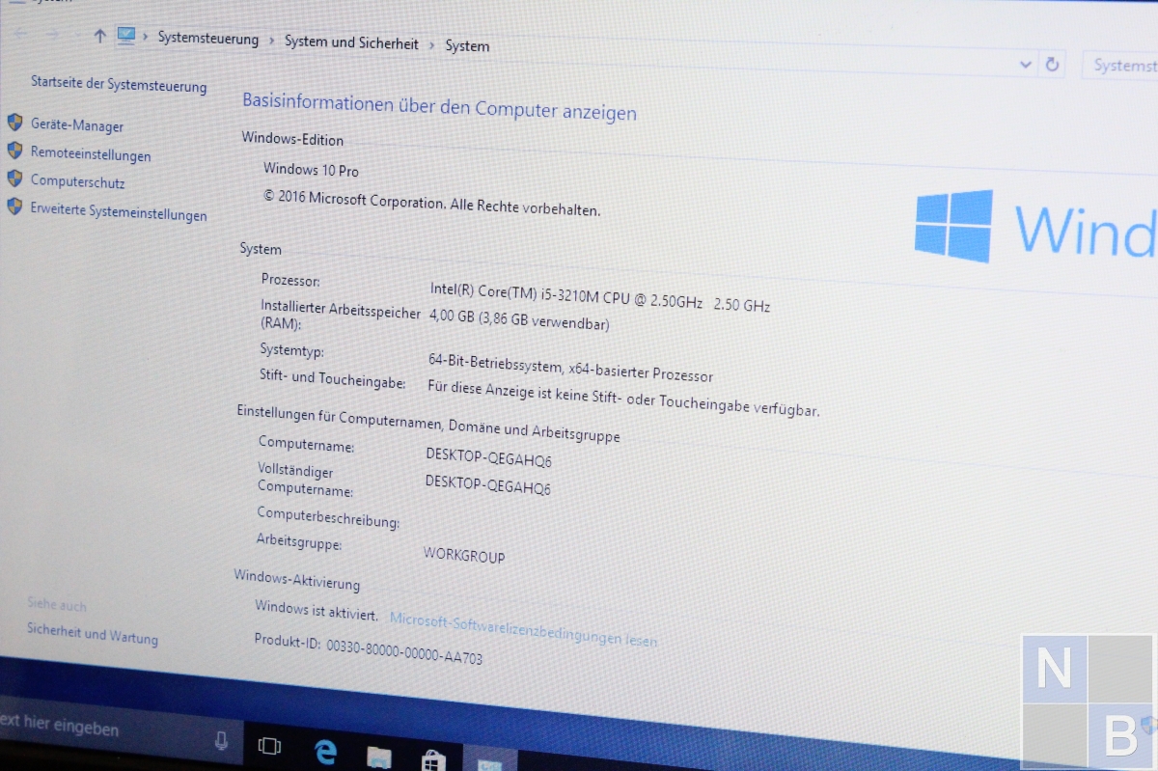The height and width of the screenshot is (771, 1158).
Task: Click the Produkt-ID 00330-80000-00000-AA703
Action: [368, 648]
